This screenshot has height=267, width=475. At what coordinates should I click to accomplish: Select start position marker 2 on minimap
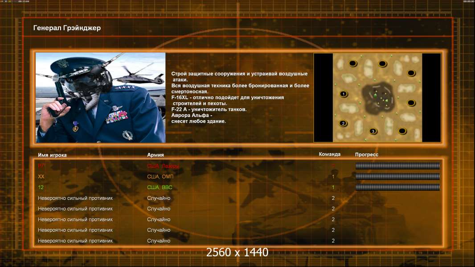tap(343, 123)
